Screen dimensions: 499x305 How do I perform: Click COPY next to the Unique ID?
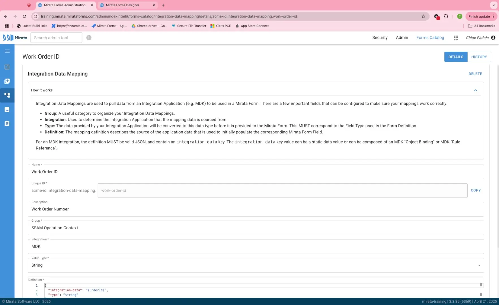coord(476,190)
